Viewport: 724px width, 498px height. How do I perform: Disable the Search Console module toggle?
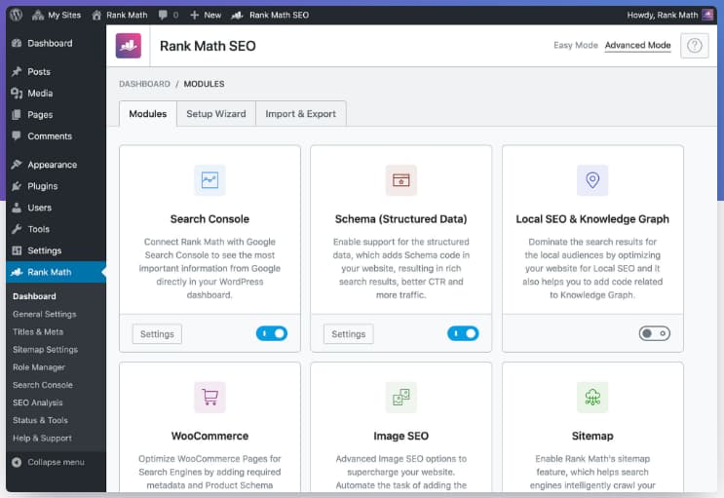[272, 333]
